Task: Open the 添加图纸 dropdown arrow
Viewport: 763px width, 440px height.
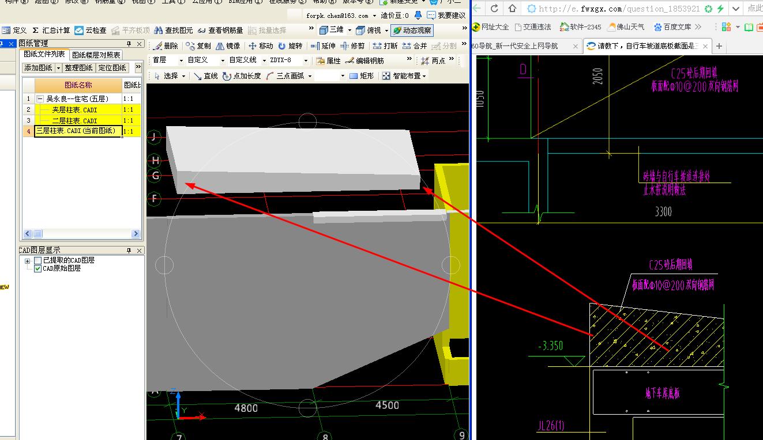Action: click(x=58, y=68)
